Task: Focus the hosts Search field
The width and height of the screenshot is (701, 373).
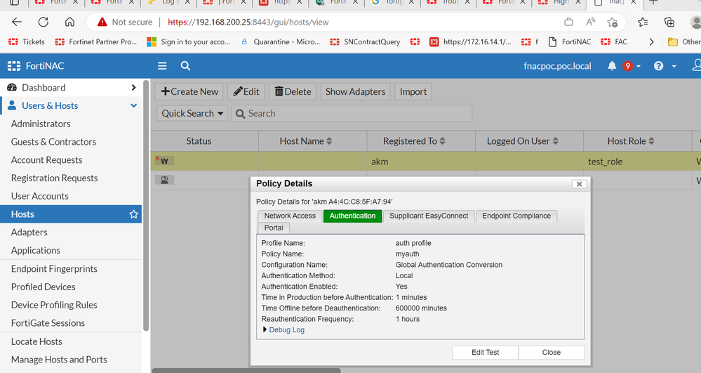Action: coord(352,113)
